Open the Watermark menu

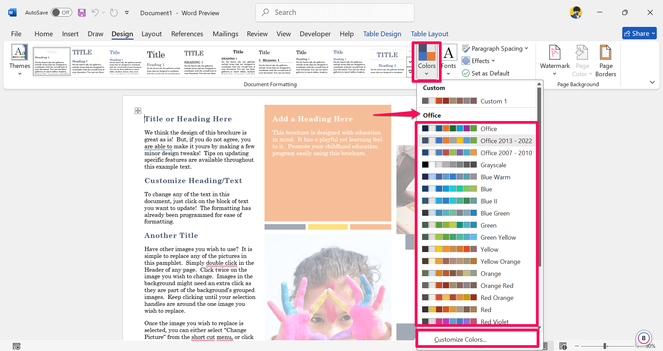tap(555, 60)
